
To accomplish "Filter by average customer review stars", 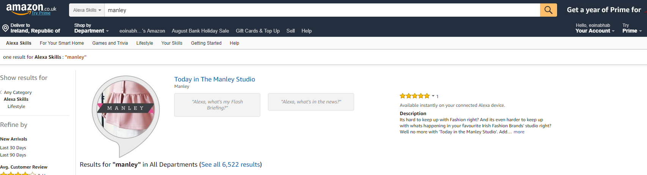I will (x=18, y=173).
